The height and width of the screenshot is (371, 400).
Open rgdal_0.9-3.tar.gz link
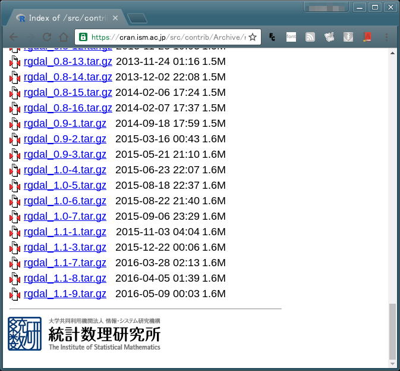[x=65, y=155]
